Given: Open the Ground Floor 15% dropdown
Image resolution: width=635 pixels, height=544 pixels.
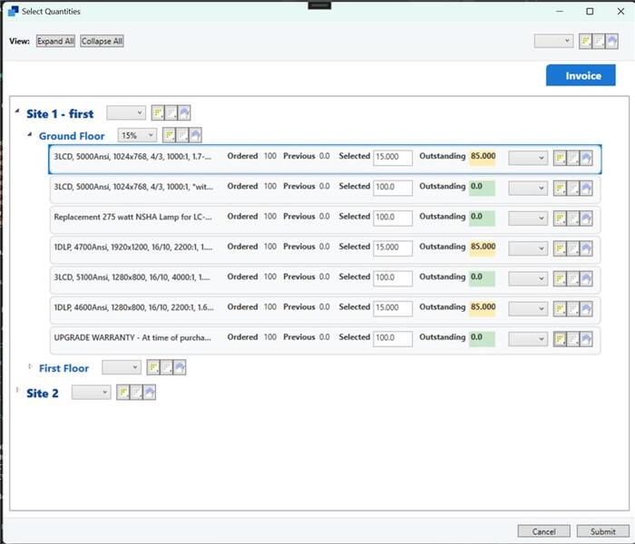Looking at the screenshot, I should click(x=137, y=135).
